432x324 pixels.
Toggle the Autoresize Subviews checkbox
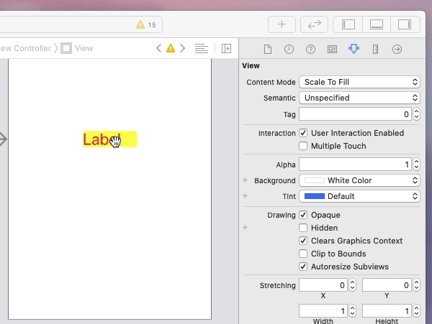303,267
